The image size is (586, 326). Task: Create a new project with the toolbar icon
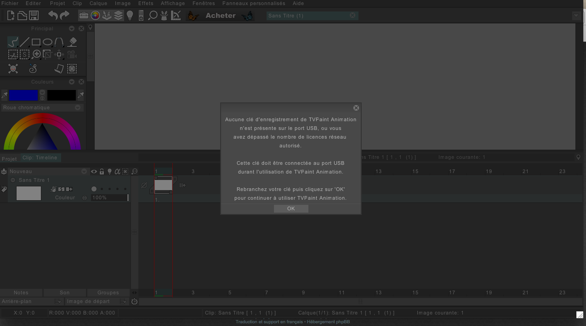click(x=11, y=16)
